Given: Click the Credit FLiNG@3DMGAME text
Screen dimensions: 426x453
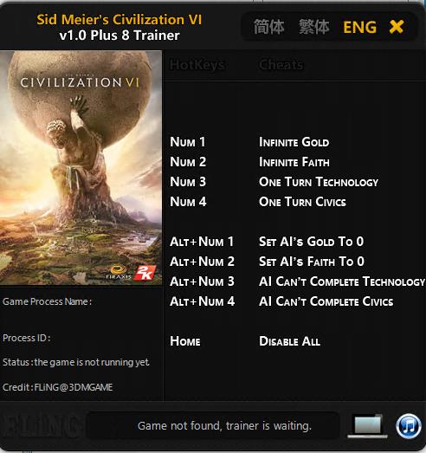Looking at the screenshot, I should [58, 387].
